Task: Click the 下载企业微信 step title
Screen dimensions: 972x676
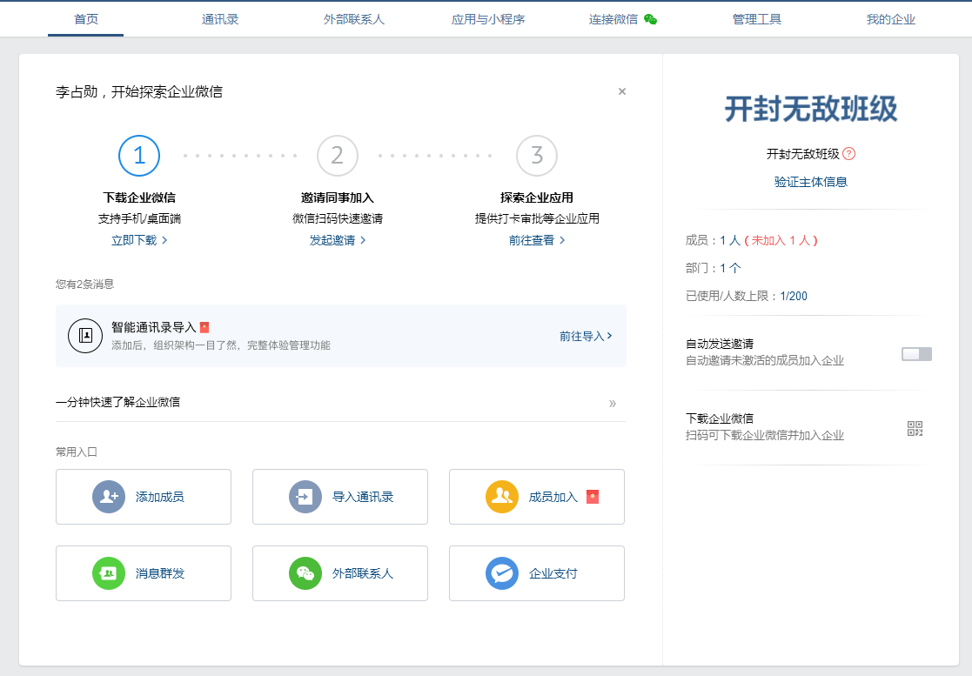Action: coord(139,197)
